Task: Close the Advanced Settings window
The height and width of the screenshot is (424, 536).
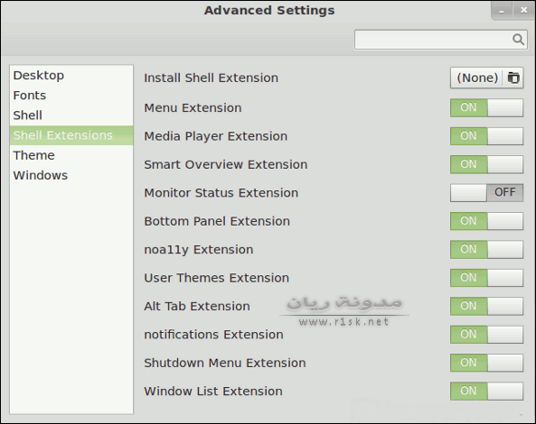Action: 523,11
